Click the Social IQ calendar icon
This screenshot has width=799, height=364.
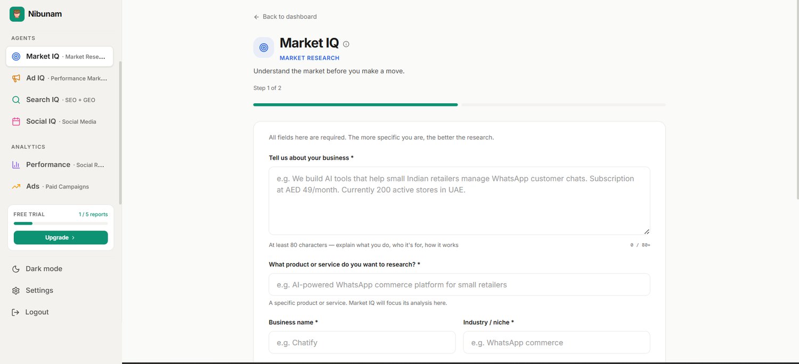[16, 121]
